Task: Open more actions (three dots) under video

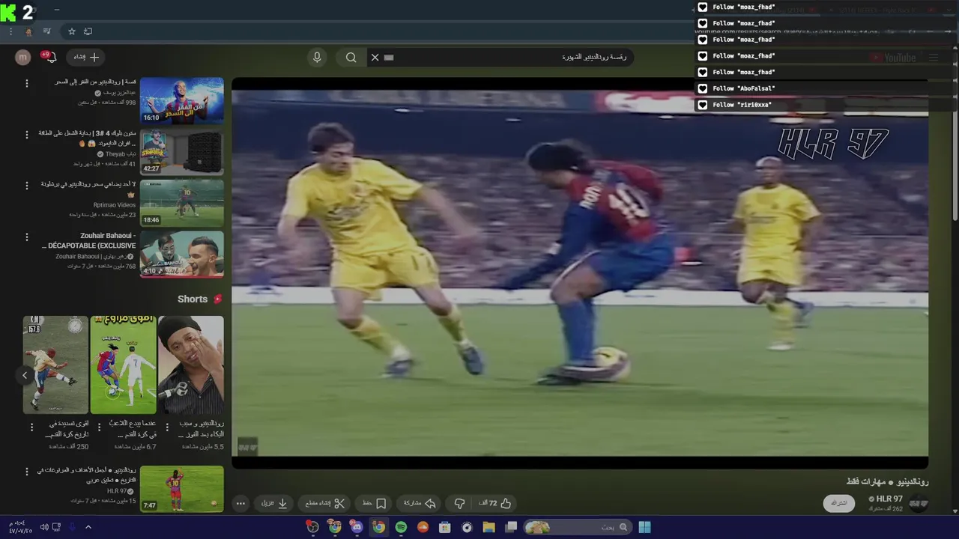Action: 240,503
